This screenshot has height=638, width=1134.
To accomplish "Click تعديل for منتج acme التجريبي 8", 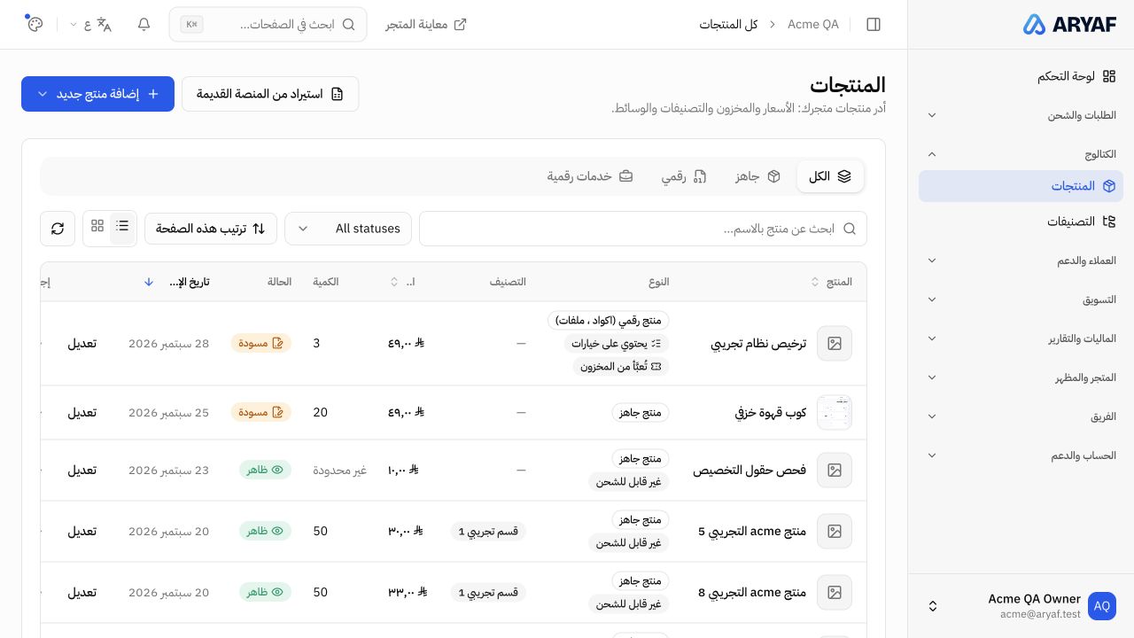I will coord(82,592).
